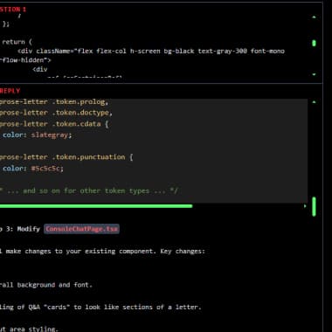
Task: Click the REPLY section header
Action: (x=10, y=91)
